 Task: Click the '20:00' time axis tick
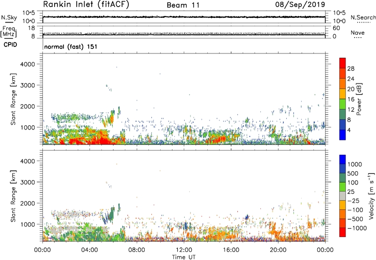[278, 250]
